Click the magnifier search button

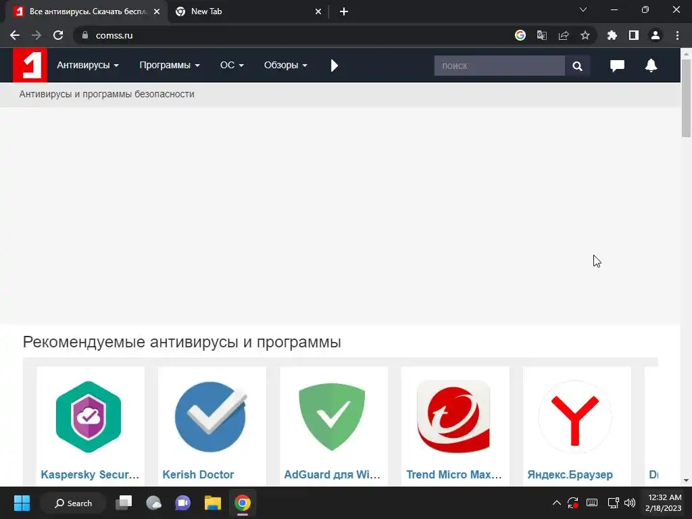(x=577, y=66)
